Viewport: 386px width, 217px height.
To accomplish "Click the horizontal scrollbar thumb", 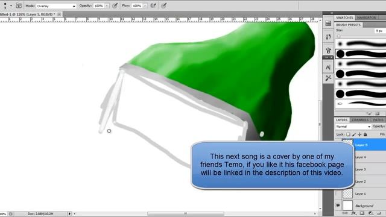I will (x=186, y=213).
